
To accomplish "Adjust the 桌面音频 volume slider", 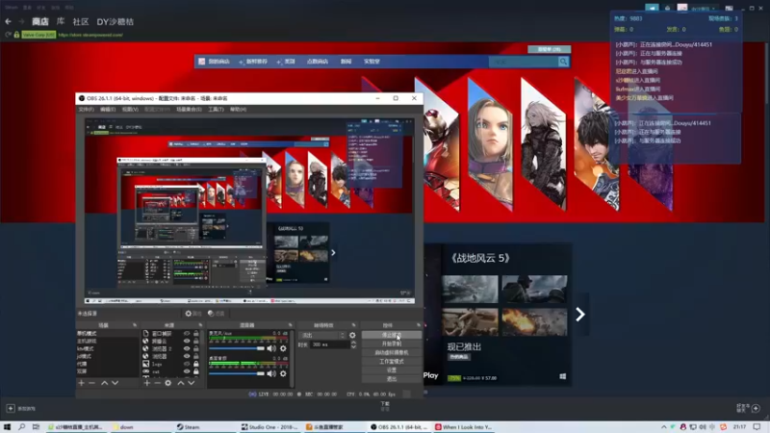I will click(237, 373).
